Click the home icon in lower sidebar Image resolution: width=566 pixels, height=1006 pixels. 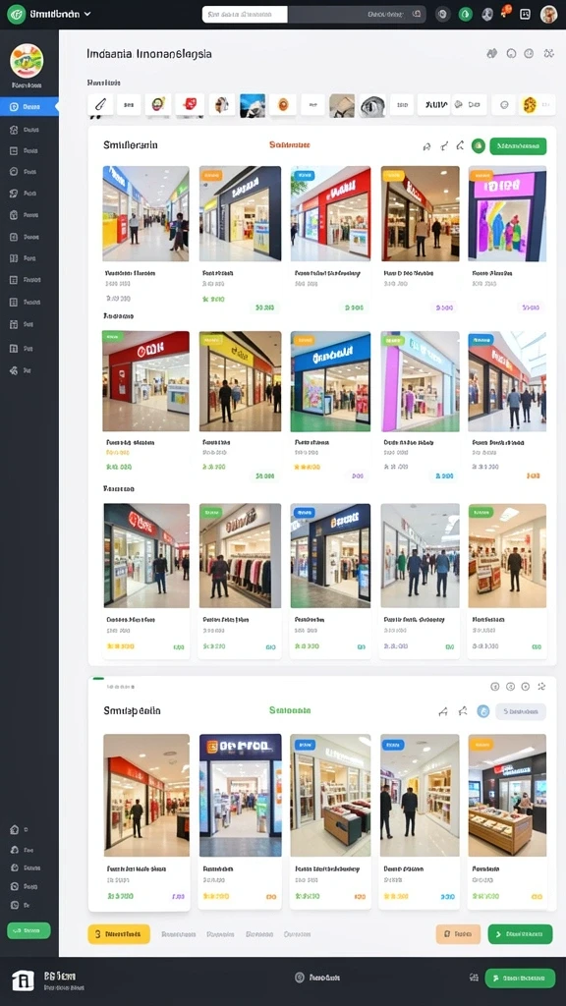pyautogui.click(x=14, y=829)
